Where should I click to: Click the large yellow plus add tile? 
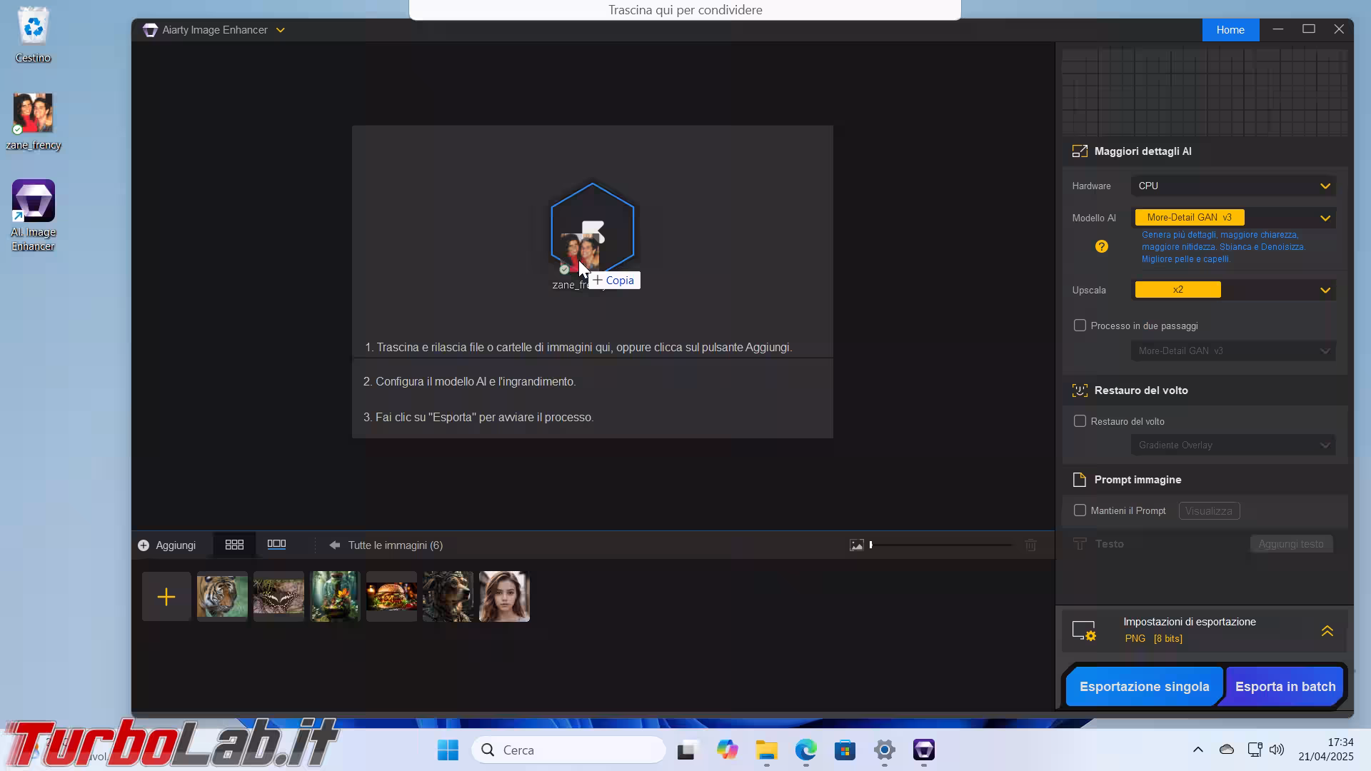[166, 597]
